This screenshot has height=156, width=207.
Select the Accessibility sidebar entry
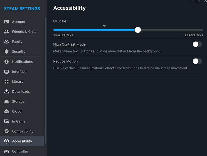click(x=22, y=141)
